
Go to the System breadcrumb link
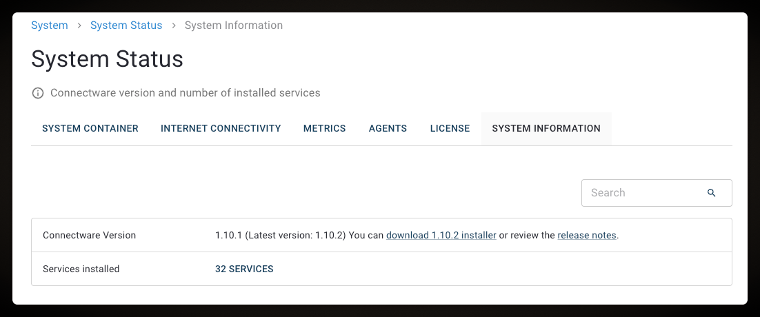pos(50,25)
